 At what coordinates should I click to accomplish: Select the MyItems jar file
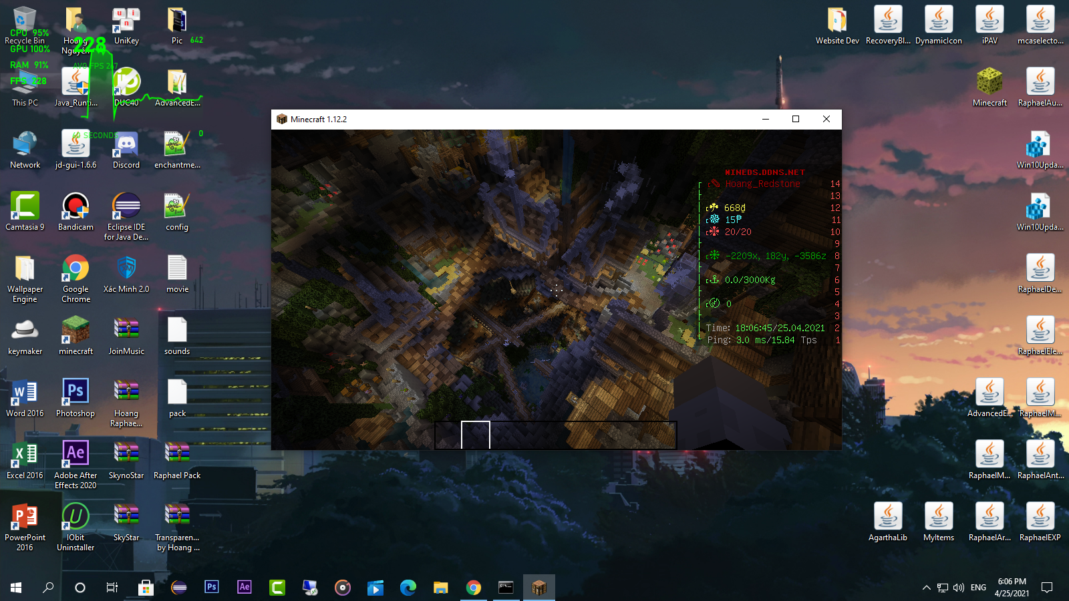939,523
